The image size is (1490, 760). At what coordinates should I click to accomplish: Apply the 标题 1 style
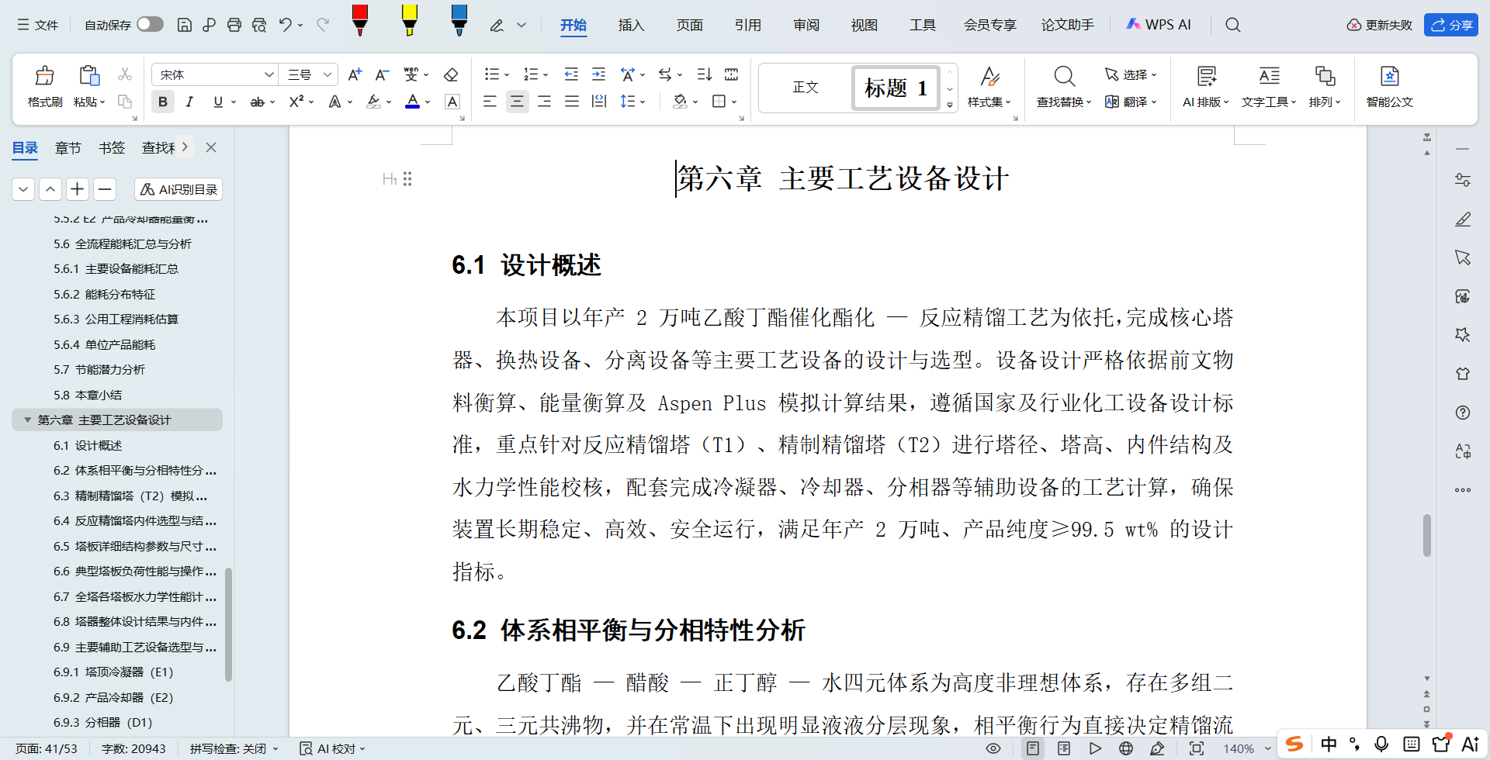[896, 88]
